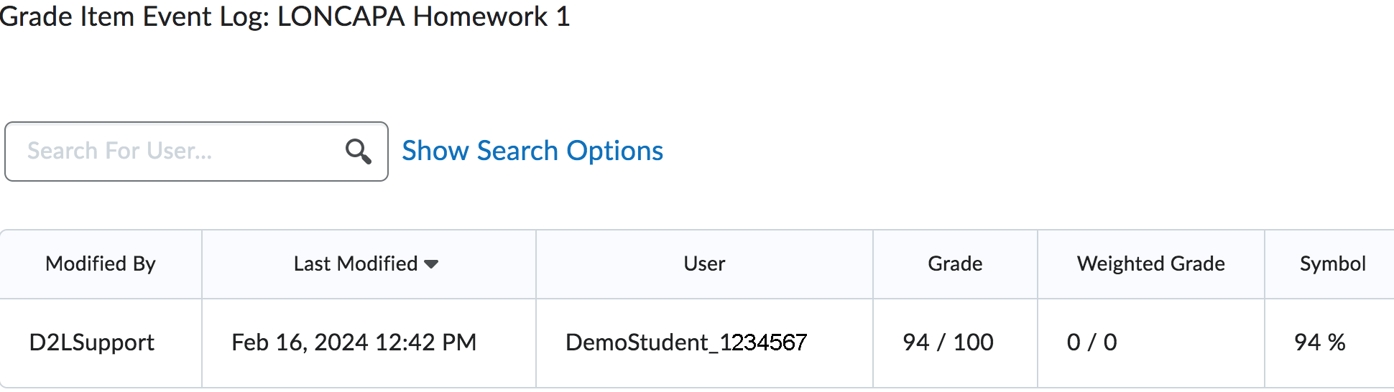Click the earned score 94 in Grade column
Image resolution: width=1394 pixels, height=392 pixels.
[x=915, y=342]
